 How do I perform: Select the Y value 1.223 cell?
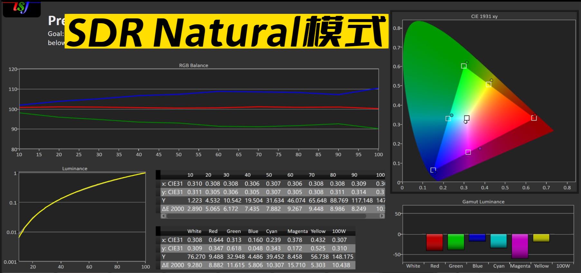point(194,200)
